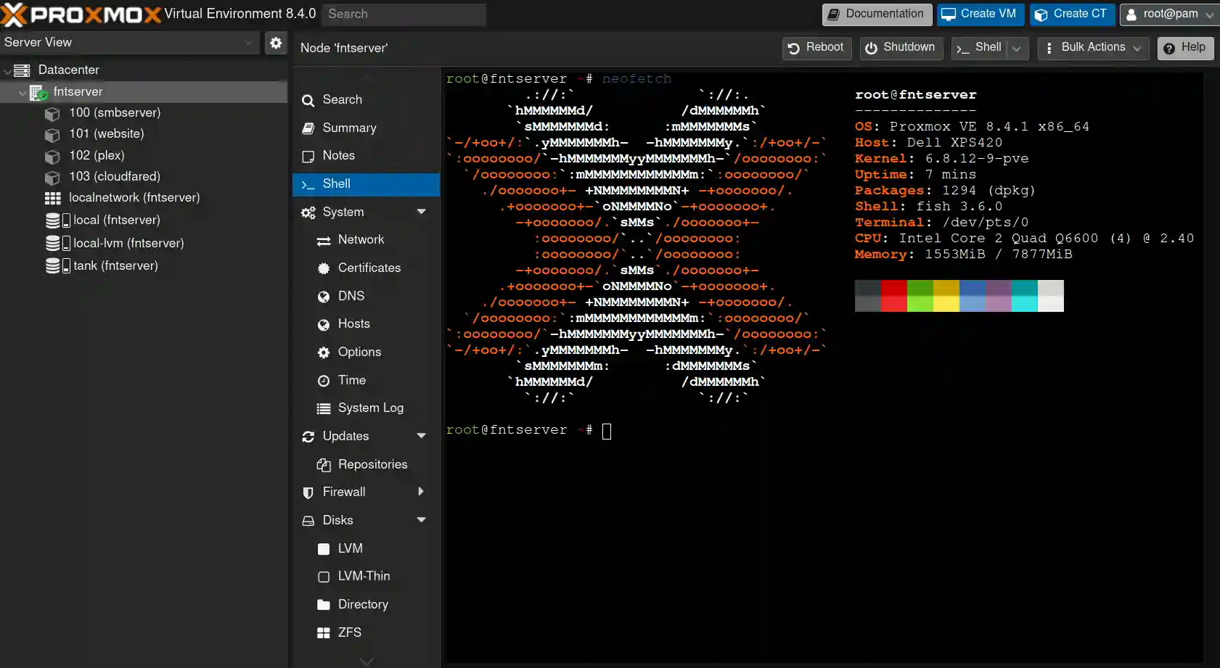Open Shell button dropdown arrow
Image resolution: width=1220 pixels, height=668 pixels.
click(x=1017, y=49)
